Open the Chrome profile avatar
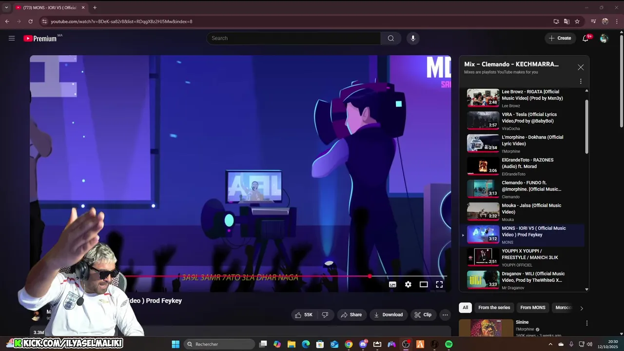The image size is (624, 351). click(x=605, y=21)
